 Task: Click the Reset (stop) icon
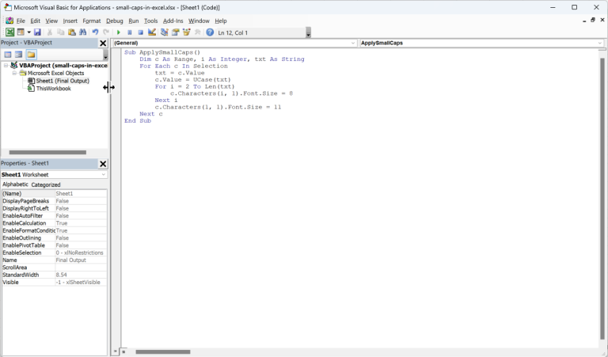tap(140, 32)
